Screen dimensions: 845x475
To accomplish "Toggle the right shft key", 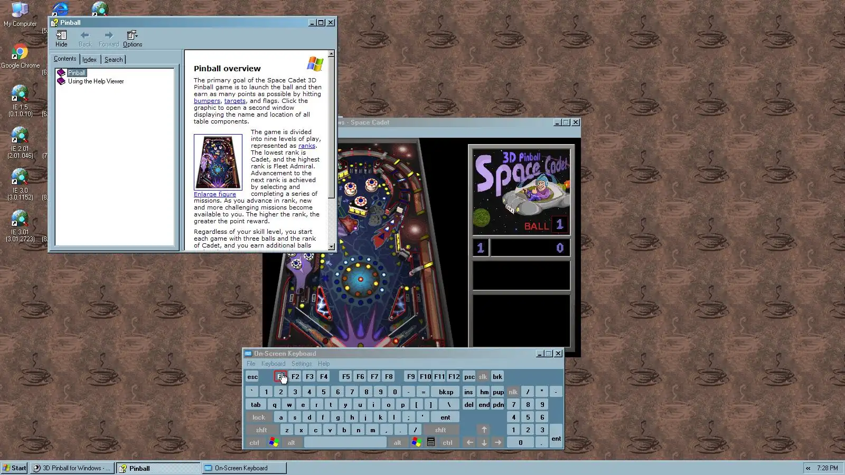I will click(440, 430).
